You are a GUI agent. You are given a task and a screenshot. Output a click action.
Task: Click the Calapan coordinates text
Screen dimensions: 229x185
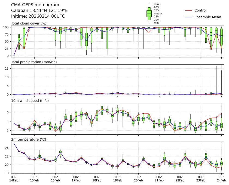39,11
